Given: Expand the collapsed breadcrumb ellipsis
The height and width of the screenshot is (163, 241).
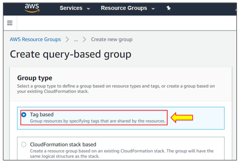Looking at the screenshot, I should pyautogui.click(x=76, y=40).
